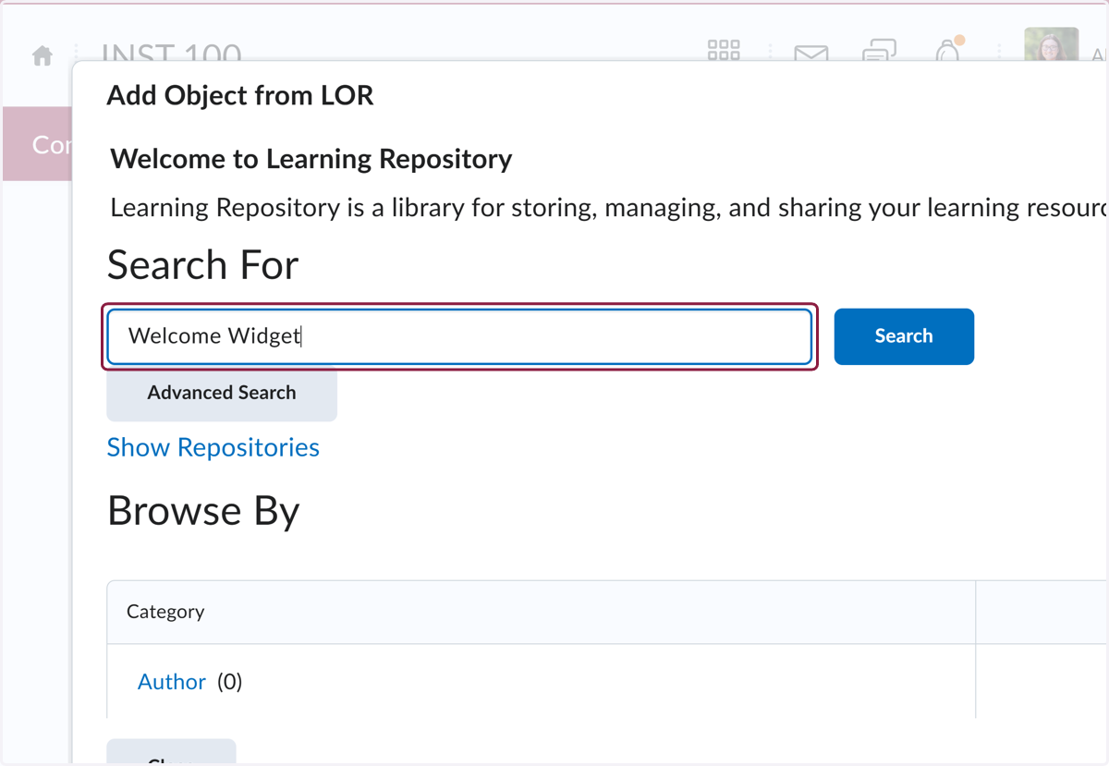Open the subscription alerts chat icon
Screen dimensions: 1109x766
pyautogui.click(x=879, y=51)
